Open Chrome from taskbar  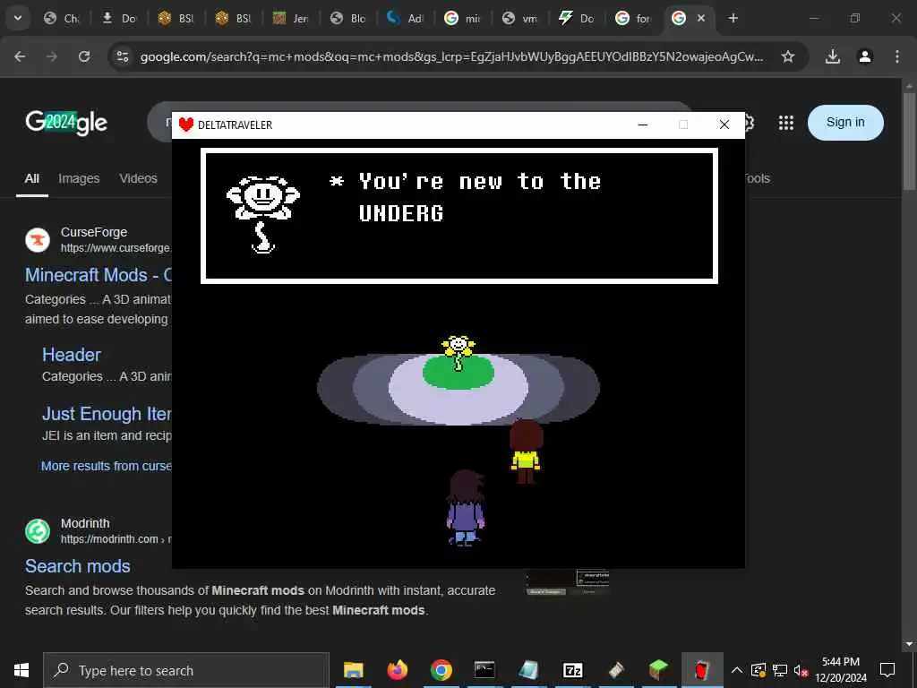pos(441,670)
